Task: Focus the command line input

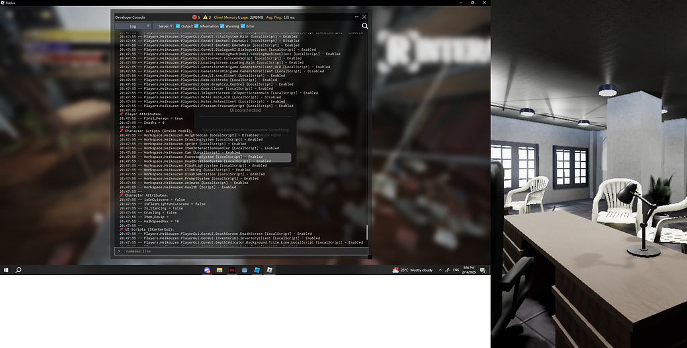Action: coord(242,252)
